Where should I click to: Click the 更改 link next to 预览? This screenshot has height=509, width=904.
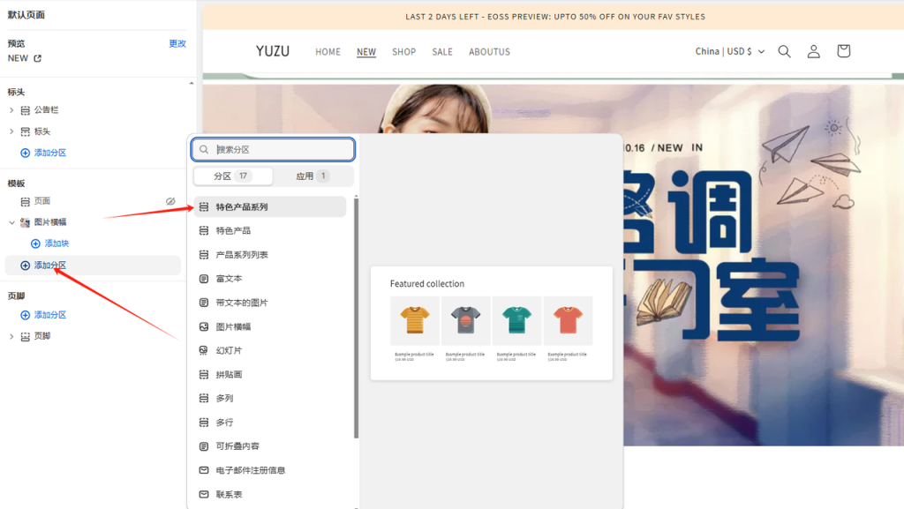click(x=178, y=41)
